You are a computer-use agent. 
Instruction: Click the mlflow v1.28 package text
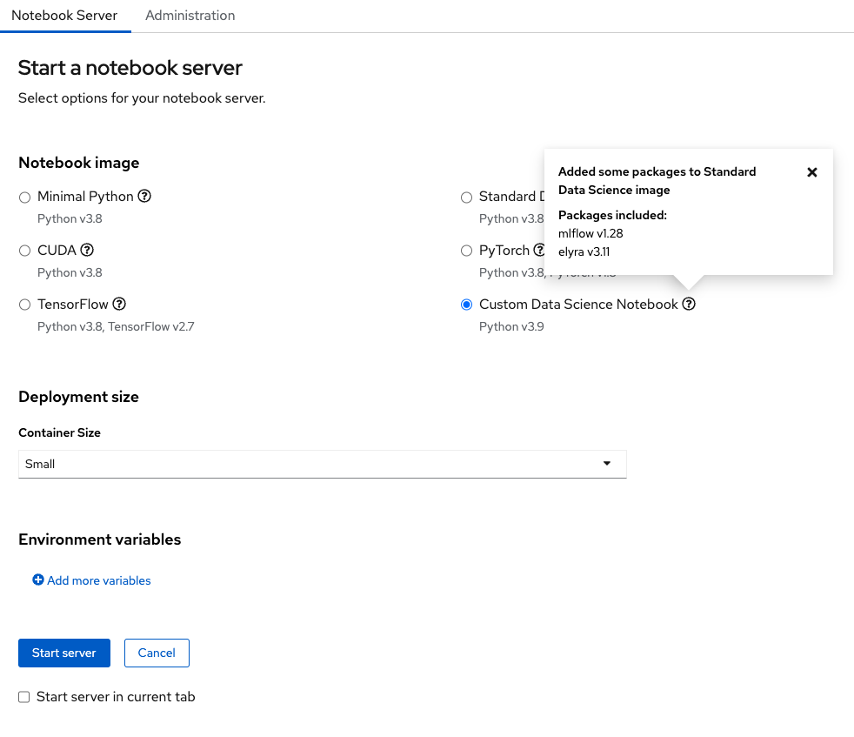[x=590, y=233]
